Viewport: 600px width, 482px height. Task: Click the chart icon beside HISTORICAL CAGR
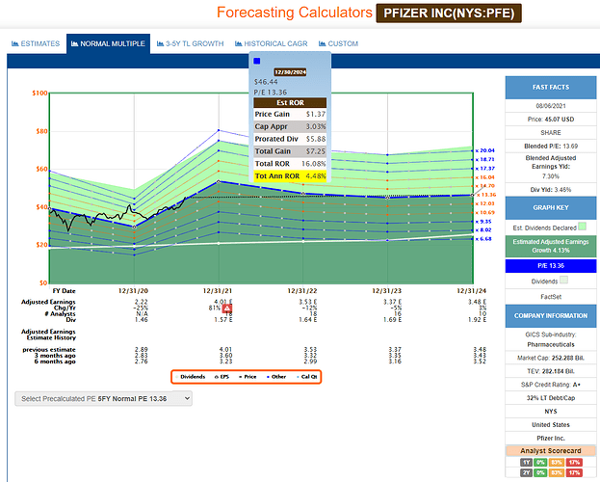tap(239, 43)
